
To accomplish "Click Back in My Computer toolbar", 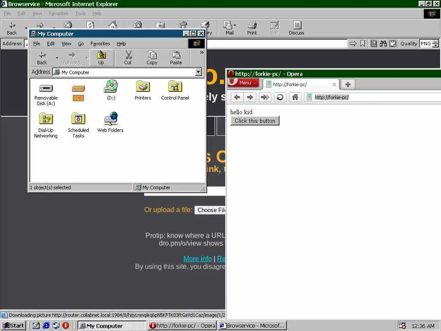I will tap(42, 58).
